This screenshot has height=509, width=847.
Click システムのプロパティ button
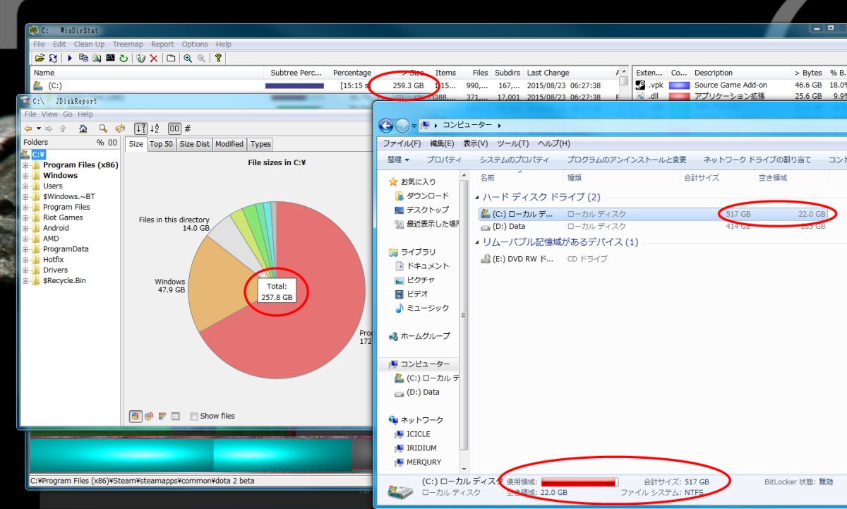(515, 160)
